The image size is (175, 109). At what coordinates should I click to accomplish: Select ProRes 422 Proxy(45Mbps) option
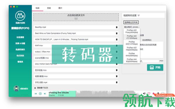pos(132,31)
